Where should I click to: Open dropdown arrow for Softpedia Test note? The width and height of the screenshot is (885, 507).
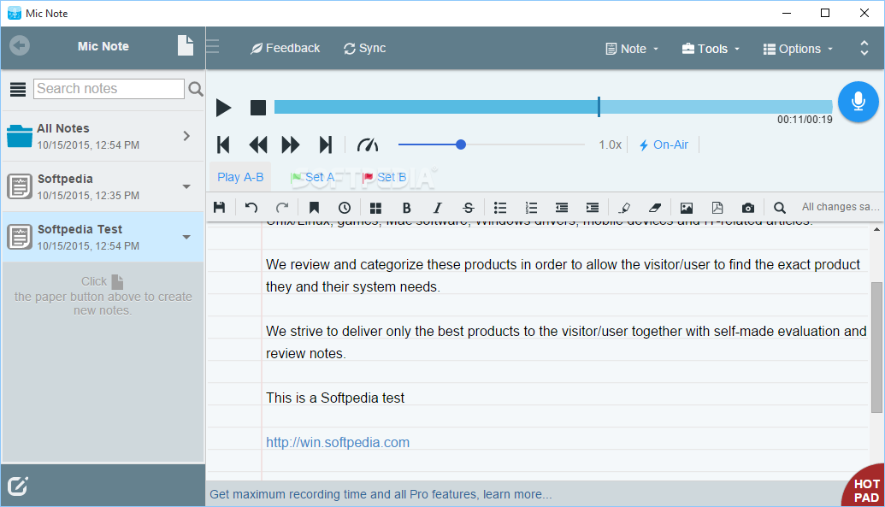(x=186, y=237)
